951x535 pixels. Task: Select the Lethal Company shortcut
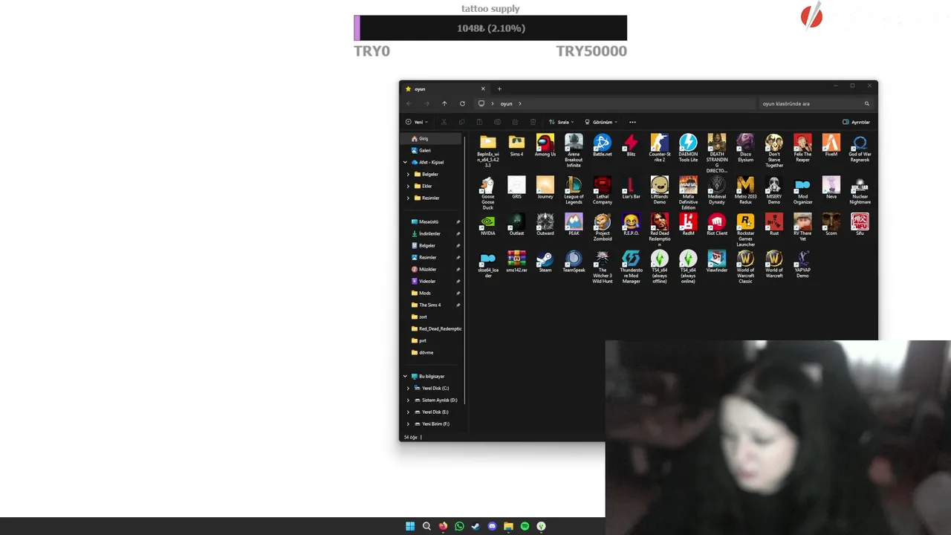tap(603, 191)
